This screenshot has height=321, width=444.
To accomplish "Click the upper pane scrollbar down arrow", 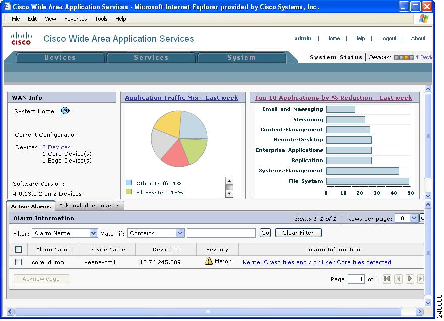I will (428, 196).
